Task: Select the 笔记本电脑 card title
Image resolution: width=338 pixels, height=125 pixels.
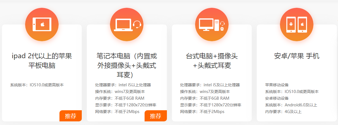Action: 127,65
